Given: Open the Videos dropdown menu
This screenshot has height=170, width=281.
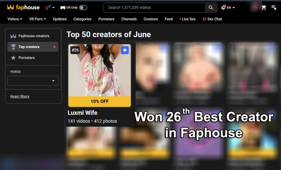Looking at the screenshot, I should click(14, 19).
